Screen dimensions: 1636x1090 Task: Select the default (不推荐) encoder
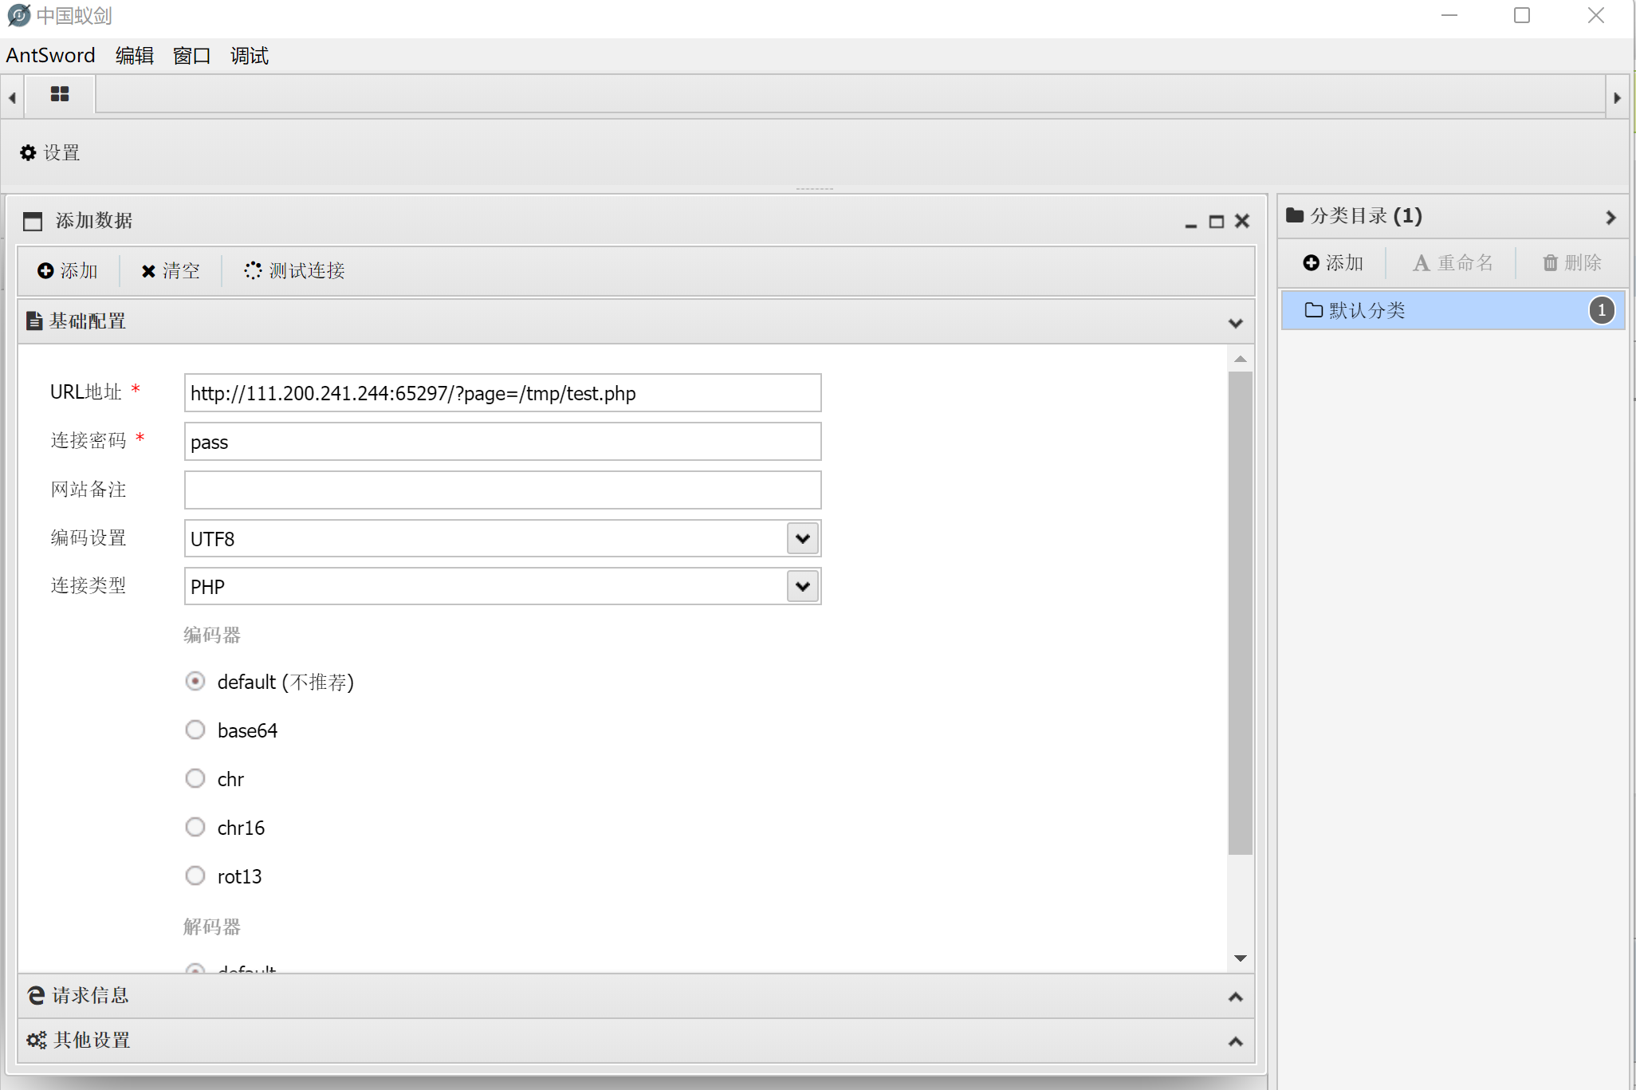pyautogui.click(x=195, y=682)
